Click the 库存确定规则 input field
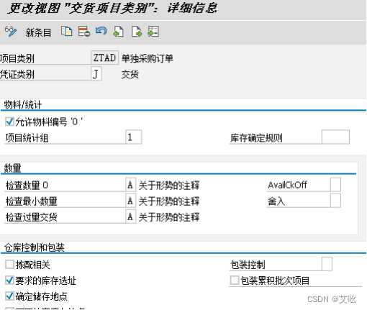367x310 pixels. [335, 137]
